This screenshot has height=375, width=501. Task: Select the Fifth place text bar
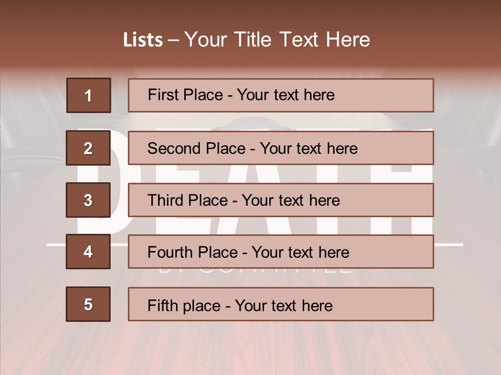pyautogui.click(x=281, y=304)
